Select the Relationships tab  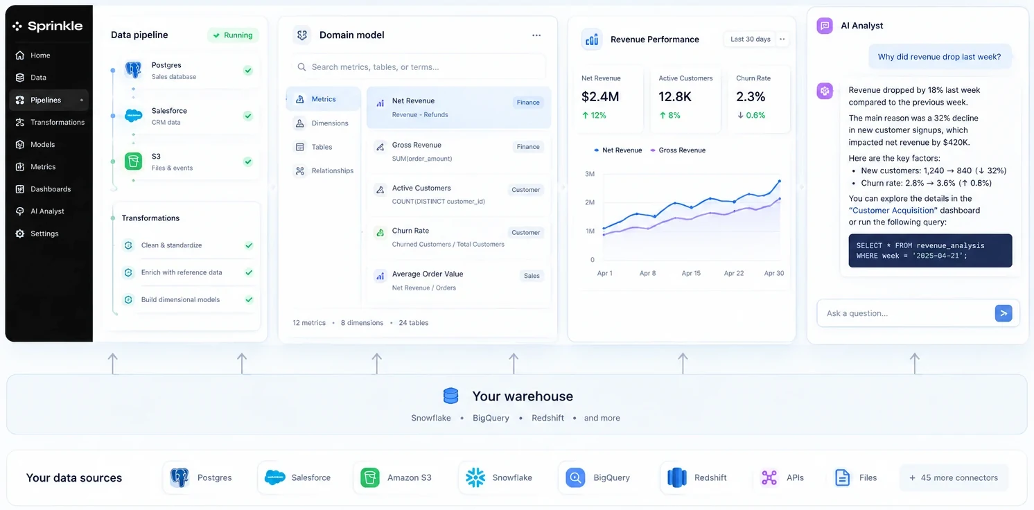point(324,170)
